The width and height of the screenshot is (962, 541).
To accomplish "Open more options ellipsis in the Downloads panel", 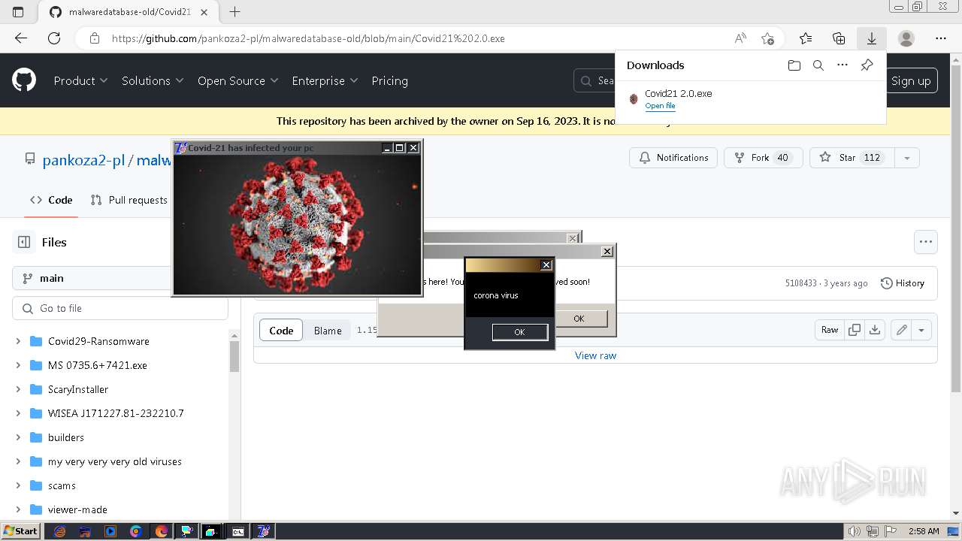I will pyautogui.click(x=843, y=65).
